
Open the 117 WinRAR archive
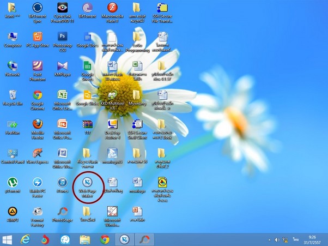pos(87,127)
